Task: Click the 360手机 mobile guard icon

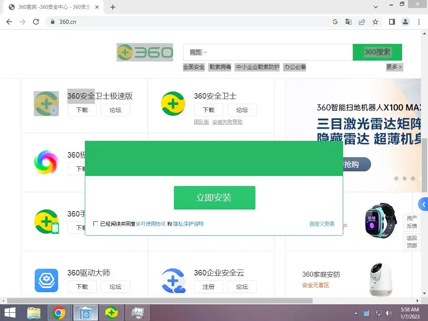Action: pos(47,222)
